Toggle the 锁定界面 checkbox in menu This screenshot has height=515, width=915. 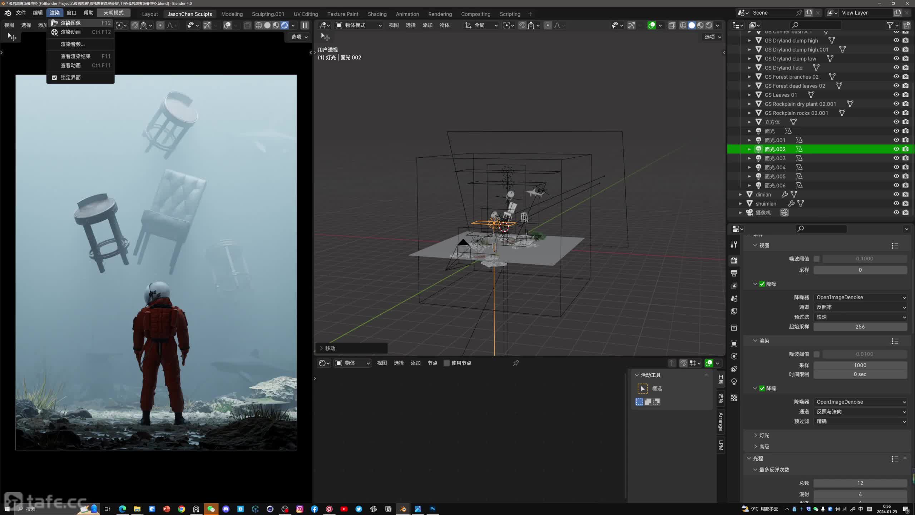pos(54,78)
